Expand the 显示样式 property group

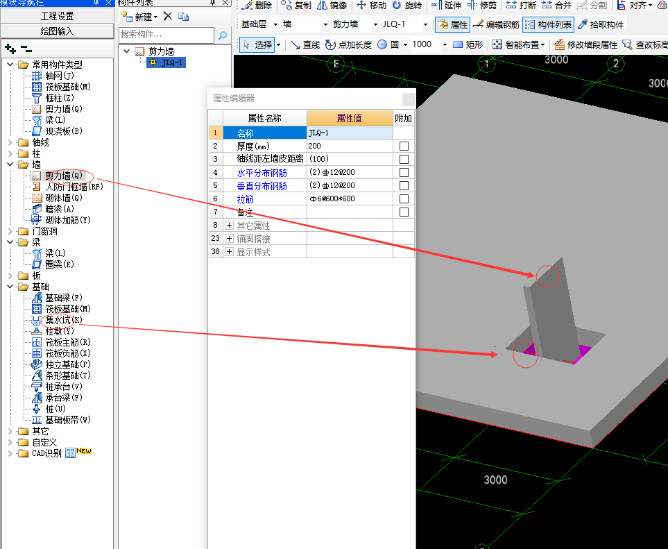click(x=229, y=251)
